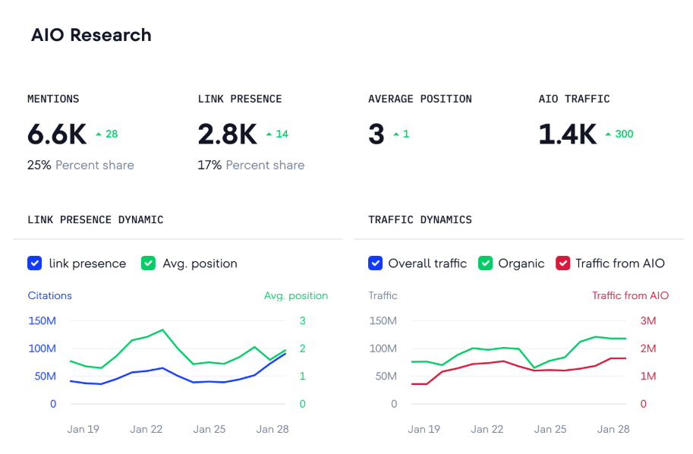The image size is (693, 454).
Task: Click the trend arrow next to Average Position 3
Action: pyautogui.click(x=395, y=134)
